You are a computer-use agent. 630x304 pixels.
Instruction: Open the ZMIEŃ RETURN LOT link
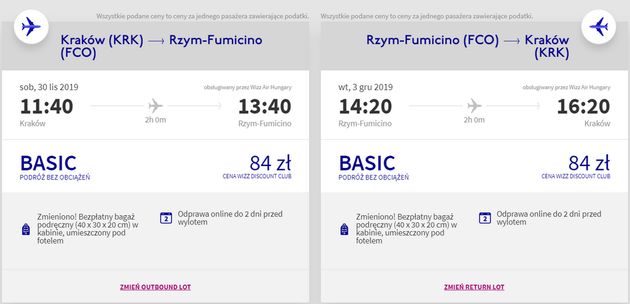(474, 287)
